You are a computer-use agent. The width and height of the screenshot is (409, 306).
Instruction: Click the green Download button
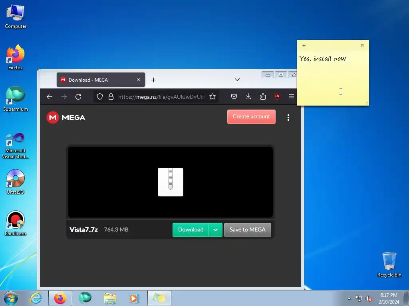(191, 230)
